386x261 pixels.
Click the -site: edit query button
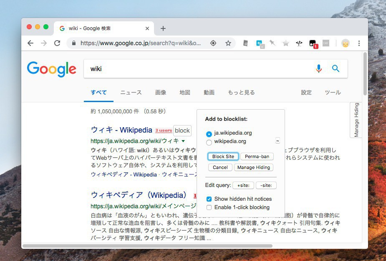266,185
